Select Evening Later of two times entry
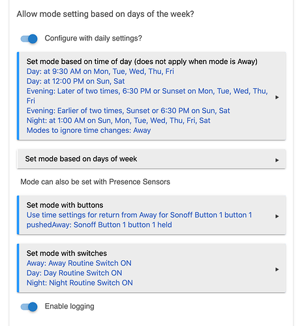 pyautogui.click(x=147, y=96)
